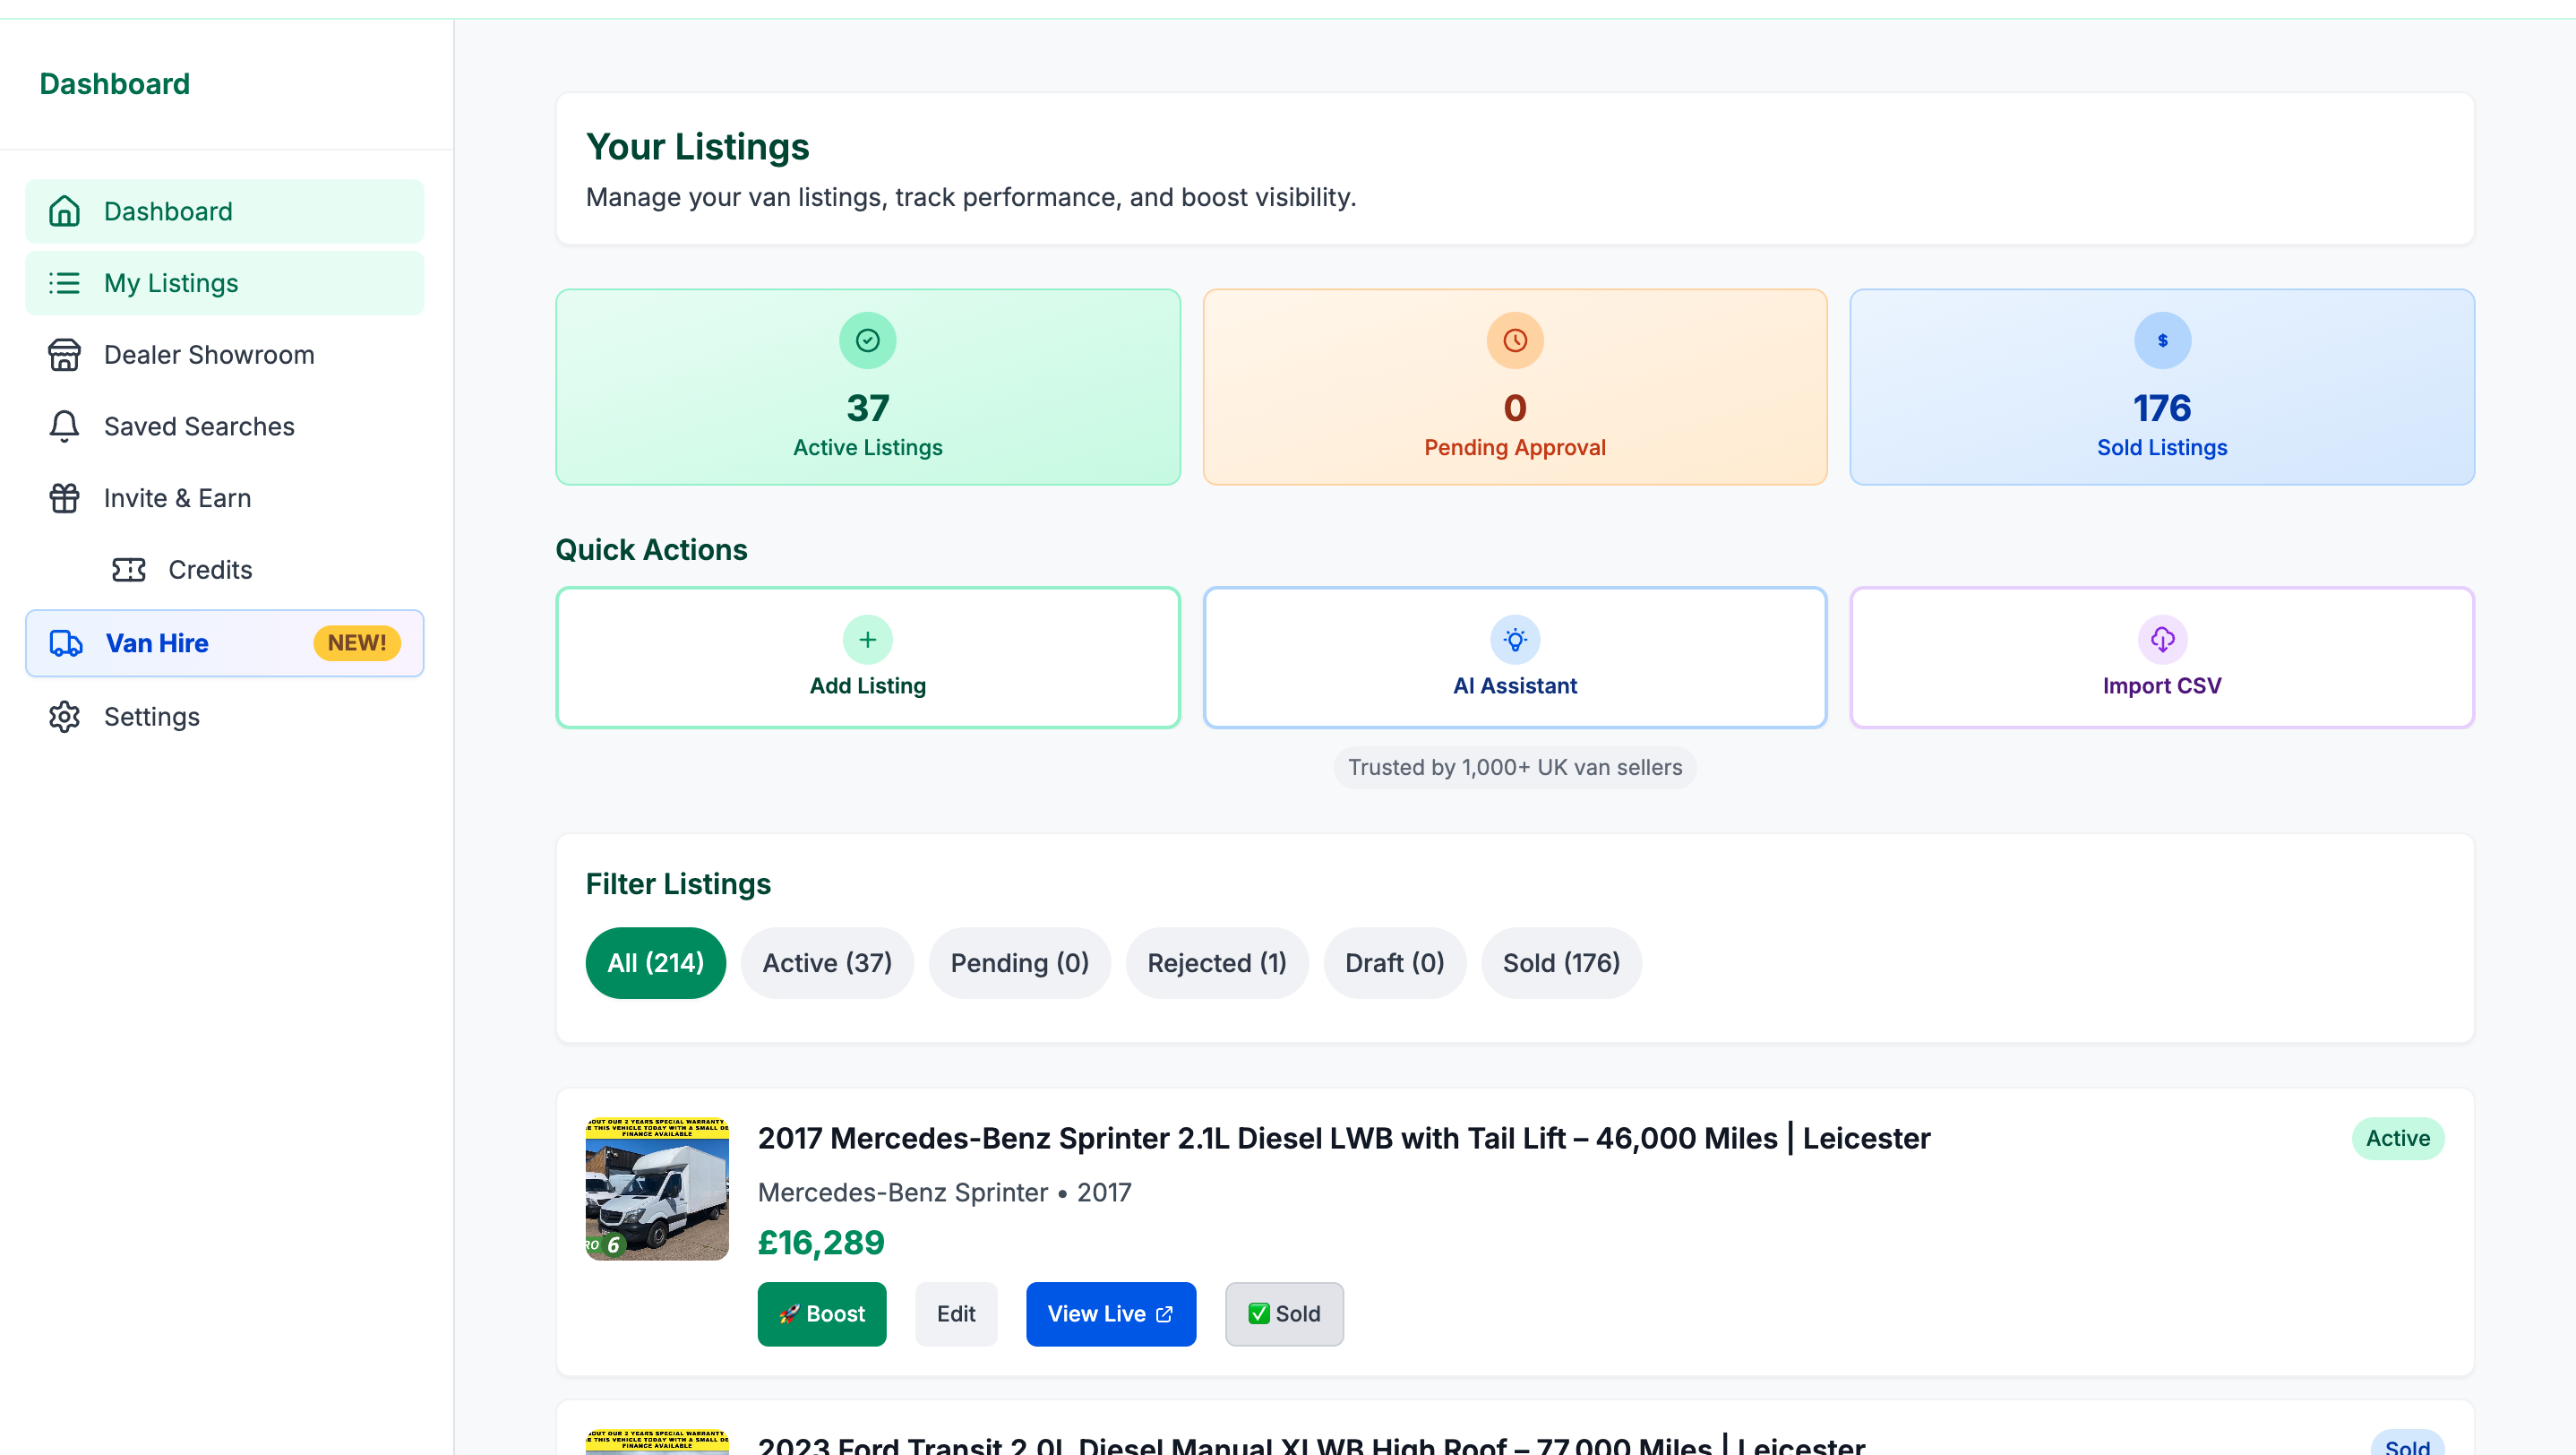Click the Dealer Showroom storefront icon
The width and height of the screenshot is (2576, 1455).
coord(64,355)
